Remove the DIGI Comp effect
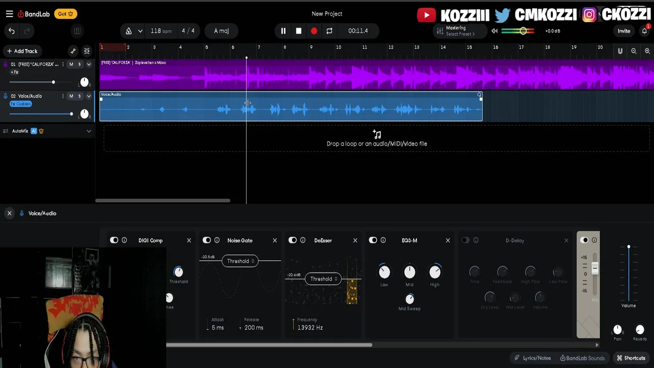Viewport: 654px width, 368px height. click(x=189, y=240)
